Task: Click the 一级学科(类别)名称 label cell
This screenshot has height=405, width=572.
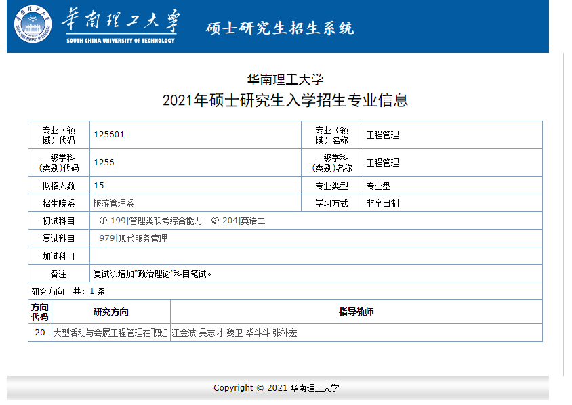Action: click(x=332, y=163)
